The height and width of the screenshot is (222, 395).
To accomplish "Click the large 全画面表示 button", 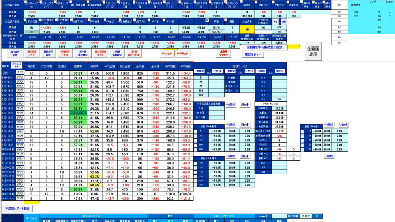I will pyautogui.click(x=313, y=51).
